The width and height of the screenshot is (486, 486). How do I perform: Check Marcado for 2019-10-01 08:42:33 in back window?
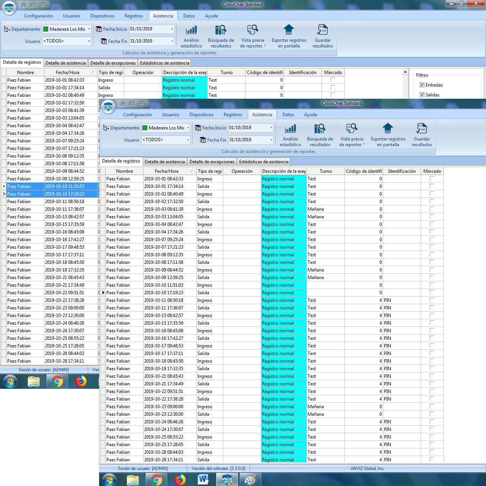pyautogui.click(x=333, y=80)
